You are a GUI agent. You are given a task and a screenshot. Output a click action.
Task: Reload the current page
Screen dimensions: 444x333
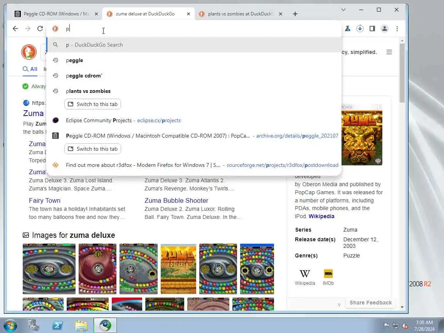pyautogui.click(x=40, y=29)
